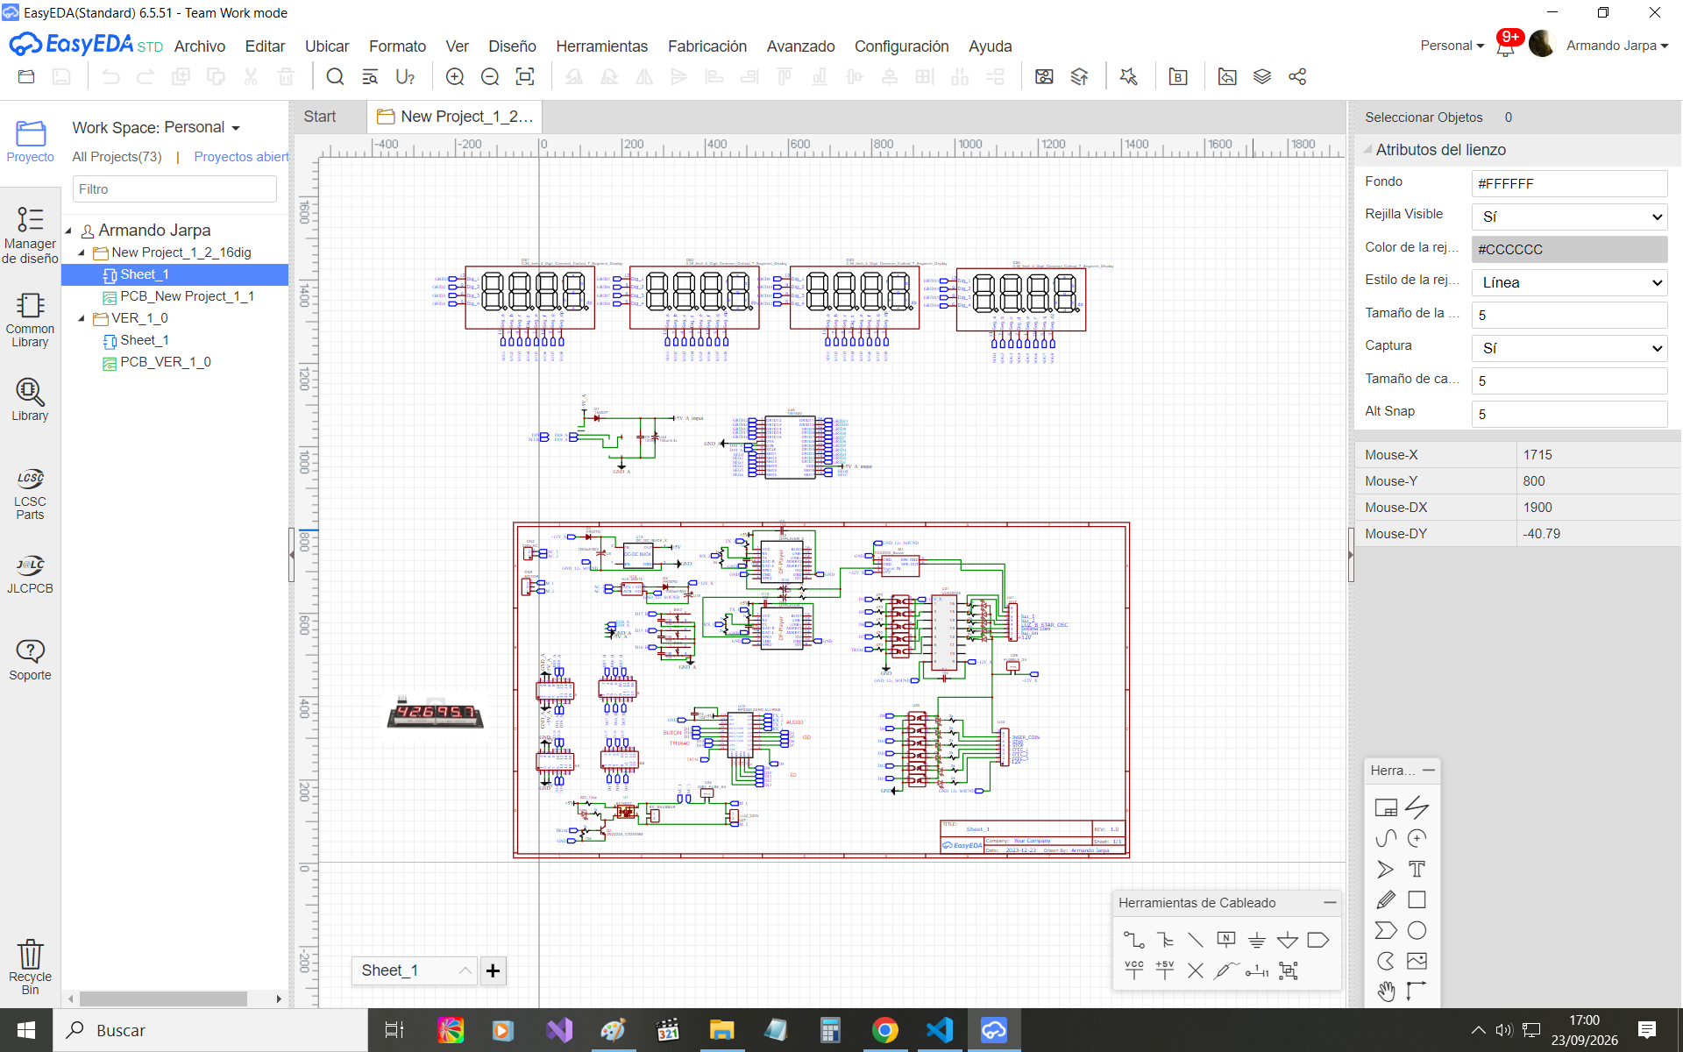This screenshot has height=1052, width=1683.
Task: Place a VCC net flag
Action: pyautogui.click(x=1133, y=970)
